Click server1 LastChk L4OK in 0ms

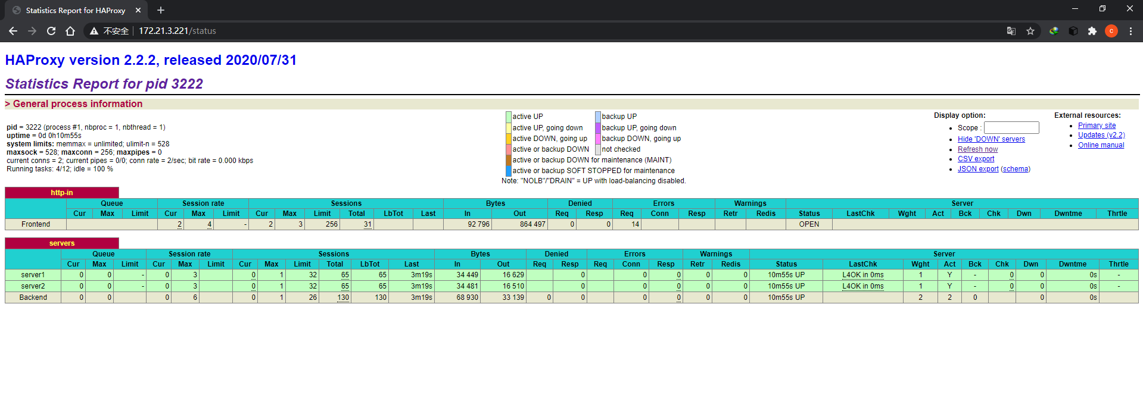(862, 275)
